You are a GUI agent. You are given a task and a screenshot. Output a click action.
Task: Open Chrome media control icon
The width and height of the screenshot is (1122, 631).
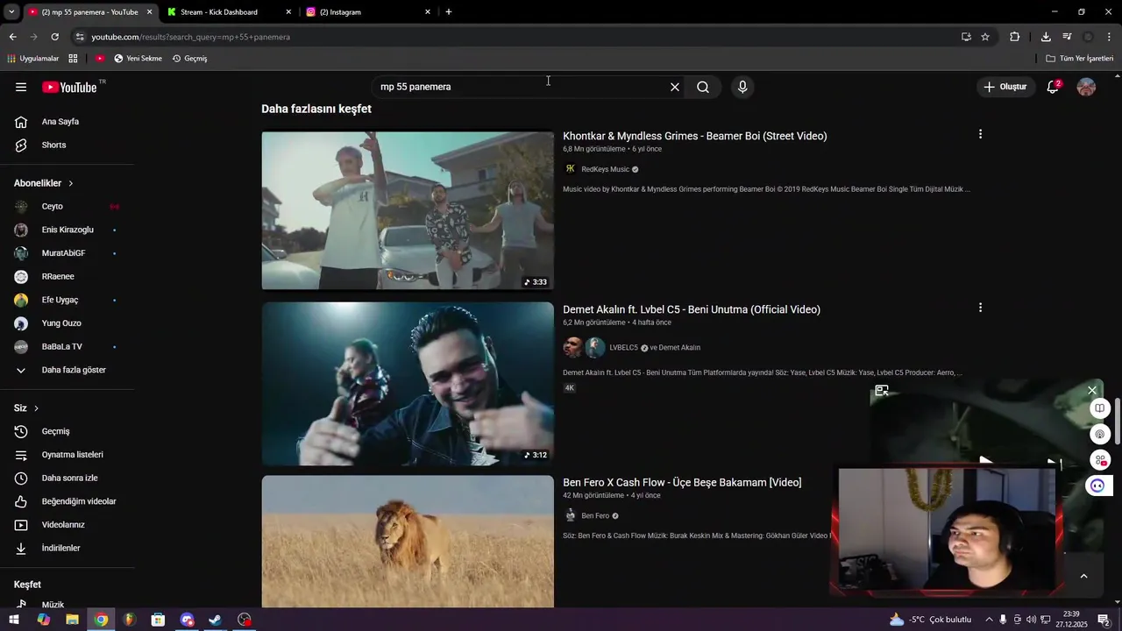(1067, 37)
